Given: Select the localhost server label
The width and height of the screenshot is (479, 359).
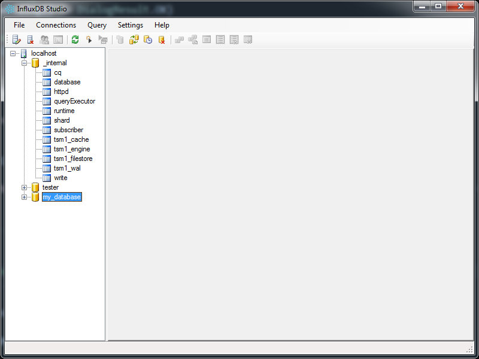Looking at the screenshot, I should coord(44,53).
